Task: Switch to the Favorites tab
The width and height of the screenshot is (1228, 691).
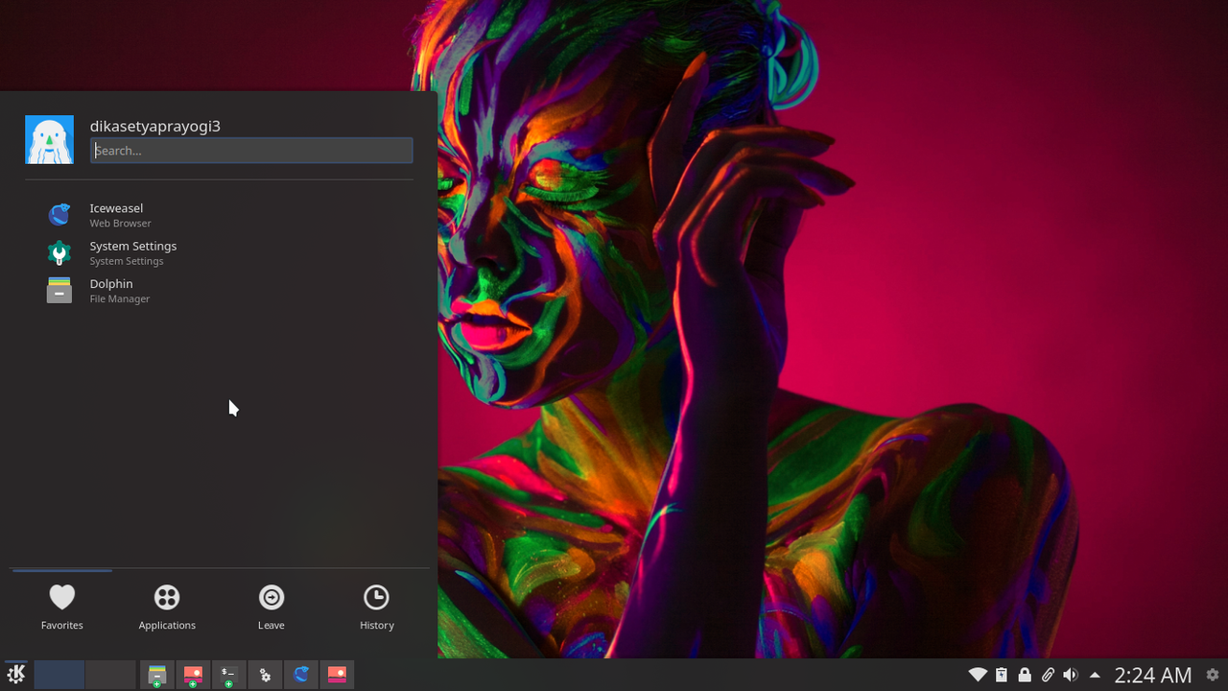Action: (62, 608)
